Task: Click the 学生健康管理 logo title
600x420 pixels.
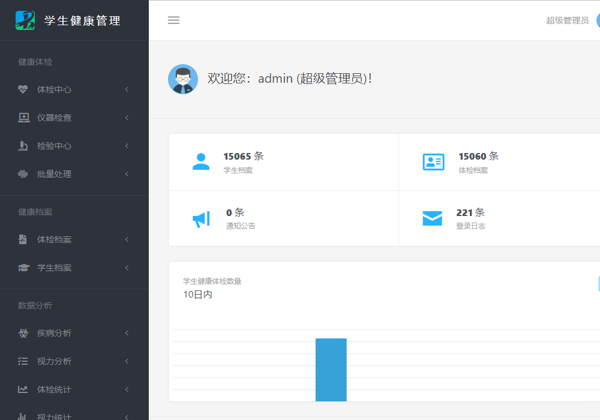Action: coord(82,20)
